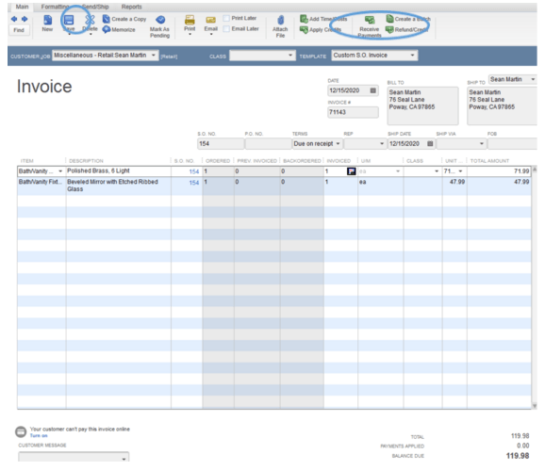Open the calendar icon beside the invoice date
The width and height of the screenshot is (545, 471).
[373, 90]
